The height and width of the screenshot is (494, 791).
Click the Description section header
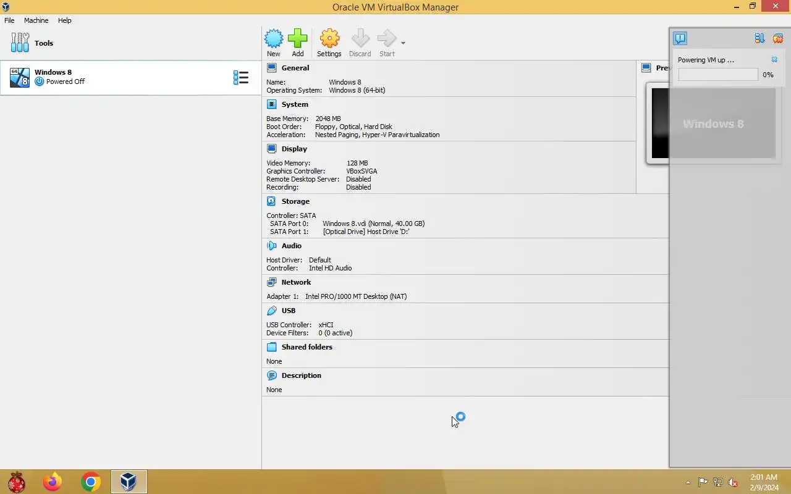point(301,375)
